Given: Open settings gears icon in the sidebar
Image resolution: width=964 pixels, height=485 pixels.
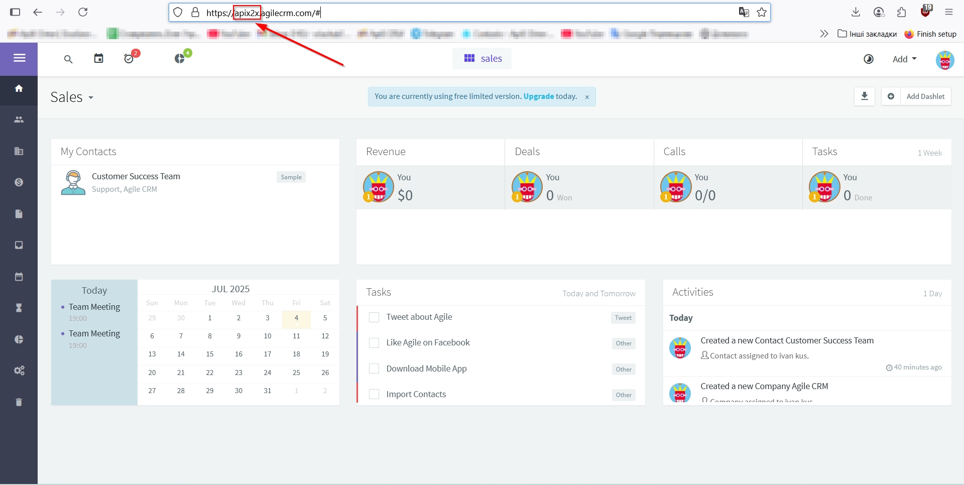Looking at the screenshot, I should click(x=19, y=371).
